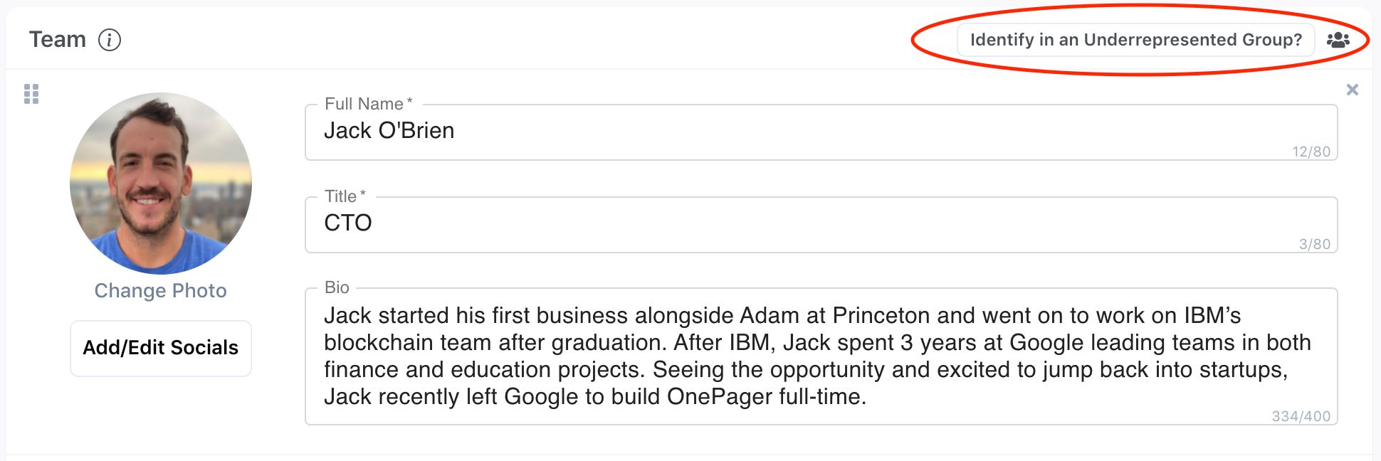Viewport: 1381px width, 461px height.
Task: Select the circular profile photo
Action: tap(161, 184)
